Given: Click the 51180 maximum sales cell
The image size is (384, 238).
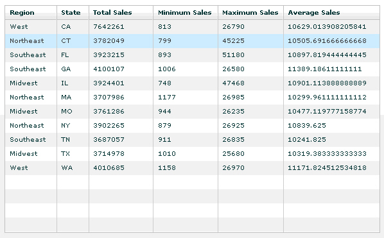Looking at the screenshot, I should click(233, 55).
